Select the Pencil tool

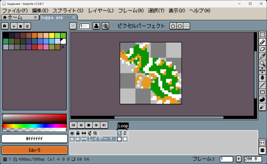[262, 42]
